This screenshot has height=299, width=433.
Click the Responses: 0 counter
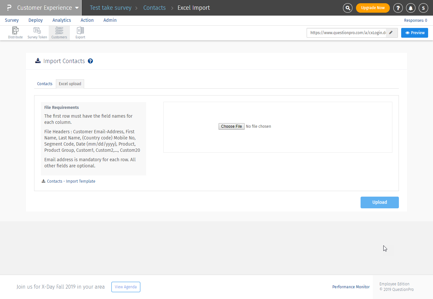coord(415,20)
